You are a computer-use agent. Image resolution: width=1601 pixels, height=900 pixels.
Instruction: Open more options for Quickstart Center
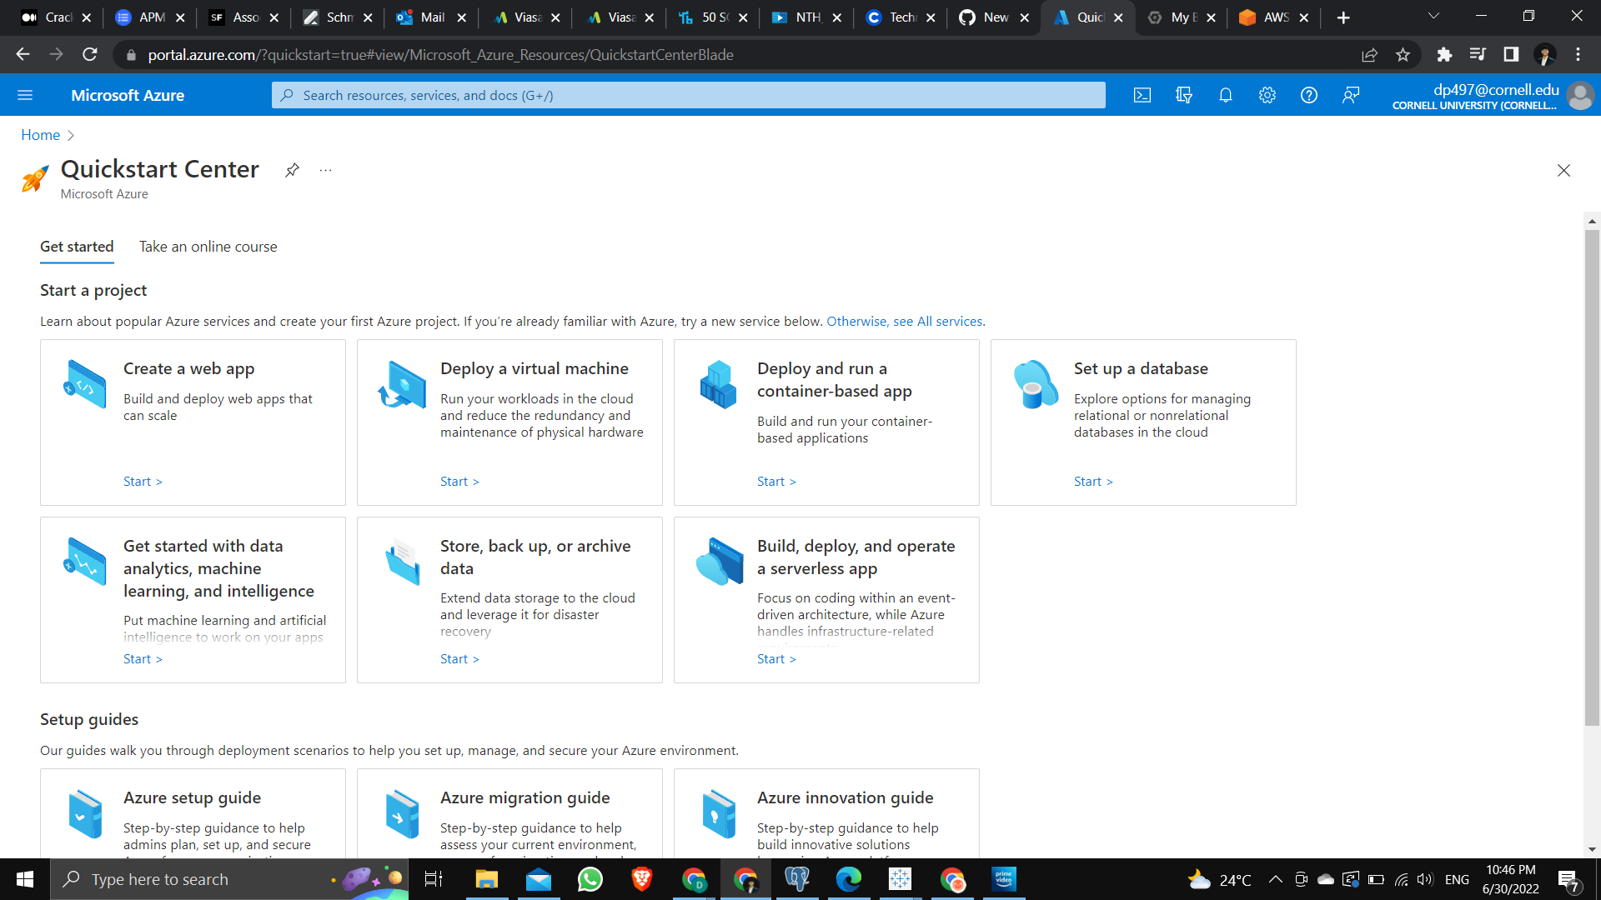pyautogui.click(x=325, y=170)
